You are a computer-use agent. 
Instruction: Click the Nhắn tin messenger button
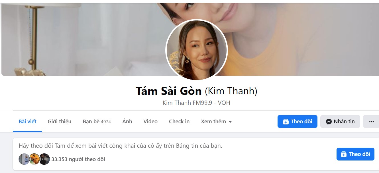tap(340, 122)
